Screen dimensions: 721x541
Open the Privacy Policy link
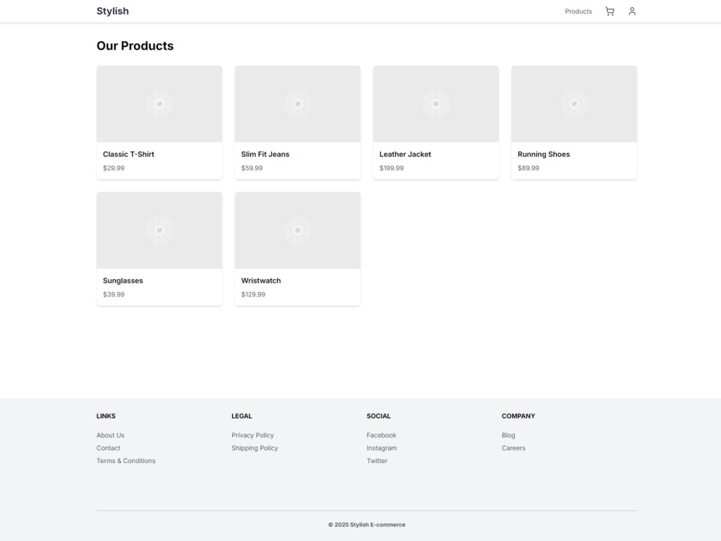252,435
